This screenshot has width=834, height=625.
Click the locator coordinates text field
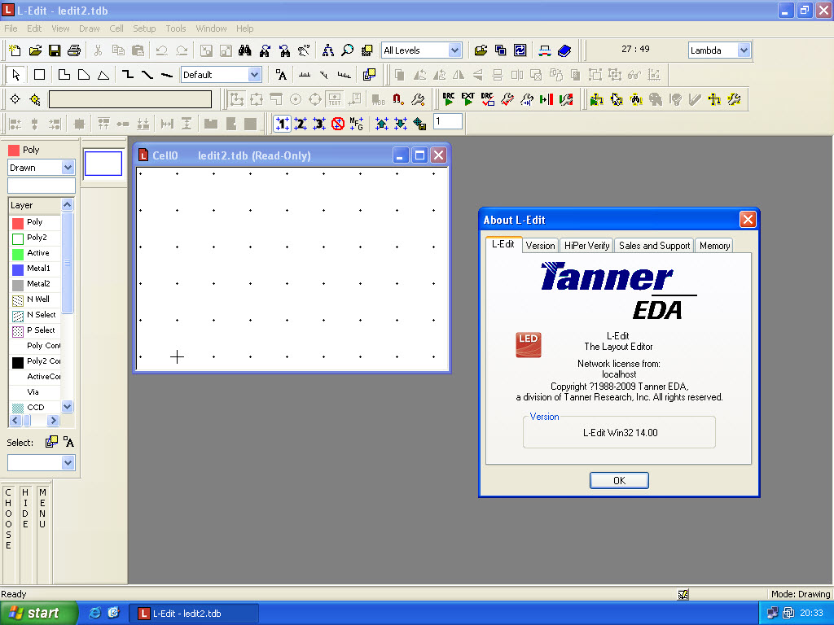(130, 99)
